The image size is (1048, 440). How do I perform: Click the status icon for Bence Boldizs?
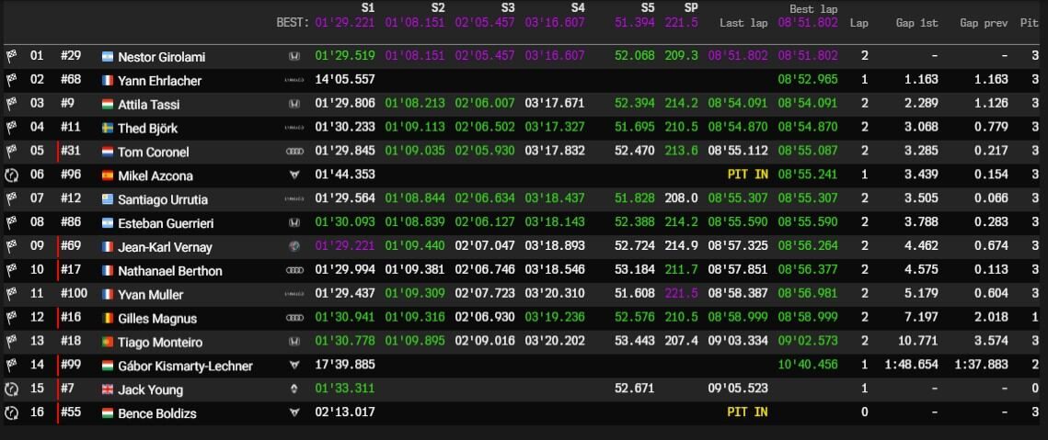click(x=11, y=413)
